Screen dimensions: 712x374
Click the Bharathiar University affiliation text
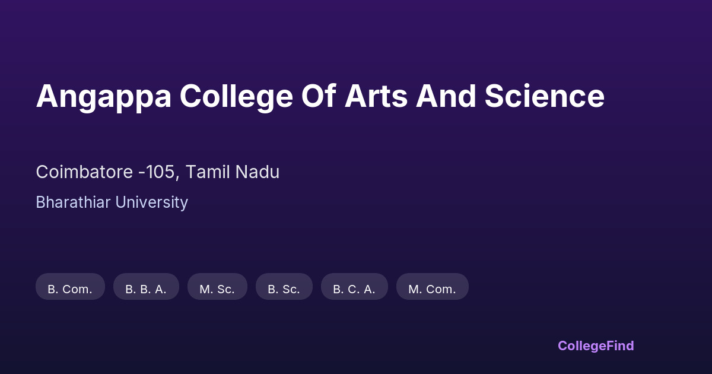tap(112, 202)
